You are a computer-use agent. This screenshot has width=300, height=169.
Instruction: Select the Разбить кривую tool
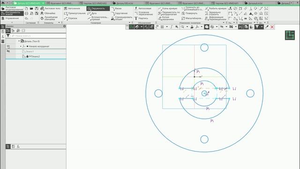click(x=216, y=8)
